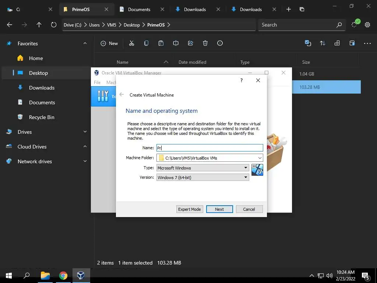Click the help question mark in dialog
Image resolution: width=377 pixels, height=283 pixels.
coord(242,80)
